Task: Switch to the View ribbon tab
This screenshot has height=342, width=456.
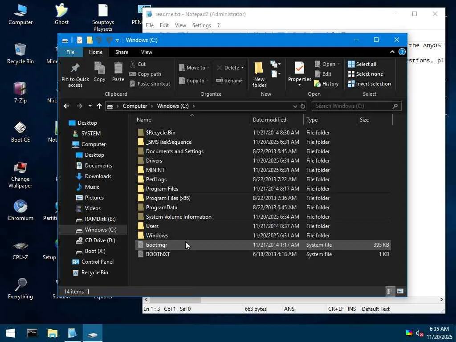Action: click(147, 52)
